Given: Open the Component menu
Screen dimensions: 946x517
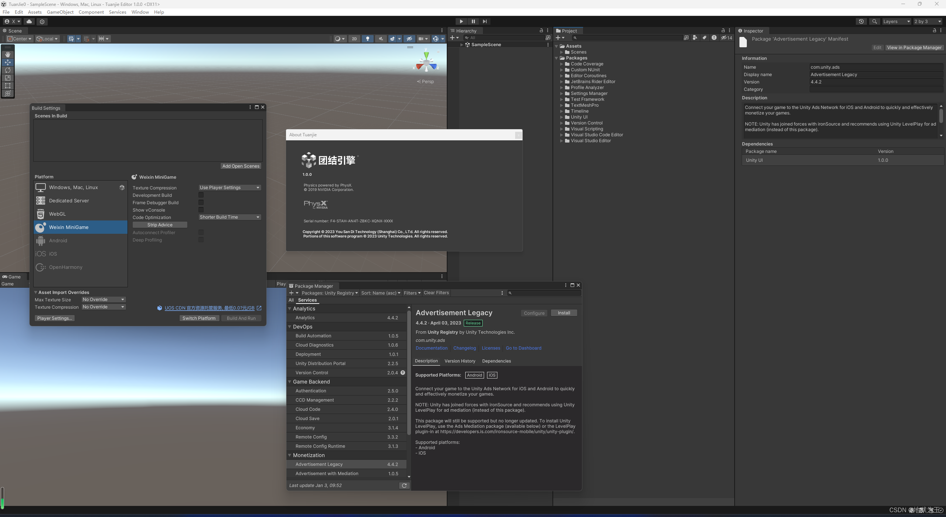Looking at the screenshot, I should pyautogui.click(x=91, y=12).
